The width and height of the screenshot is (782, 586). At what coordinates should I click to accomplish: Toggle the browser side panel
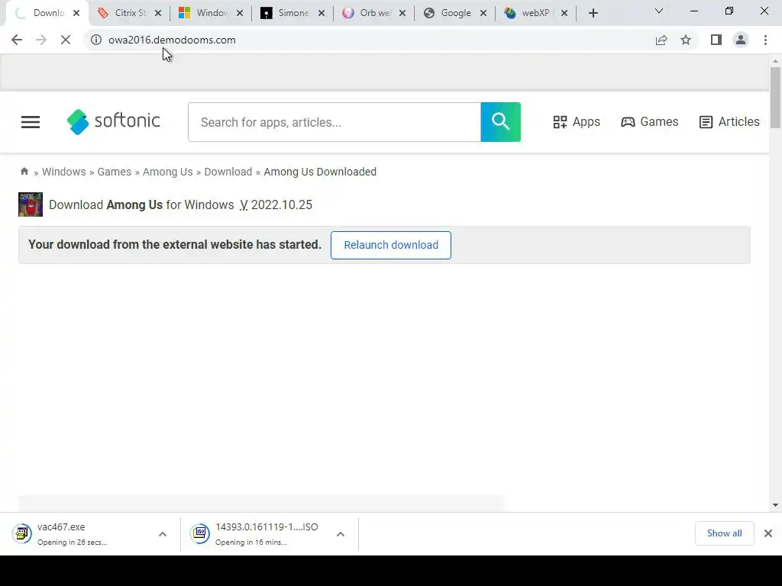pos(716,40)
